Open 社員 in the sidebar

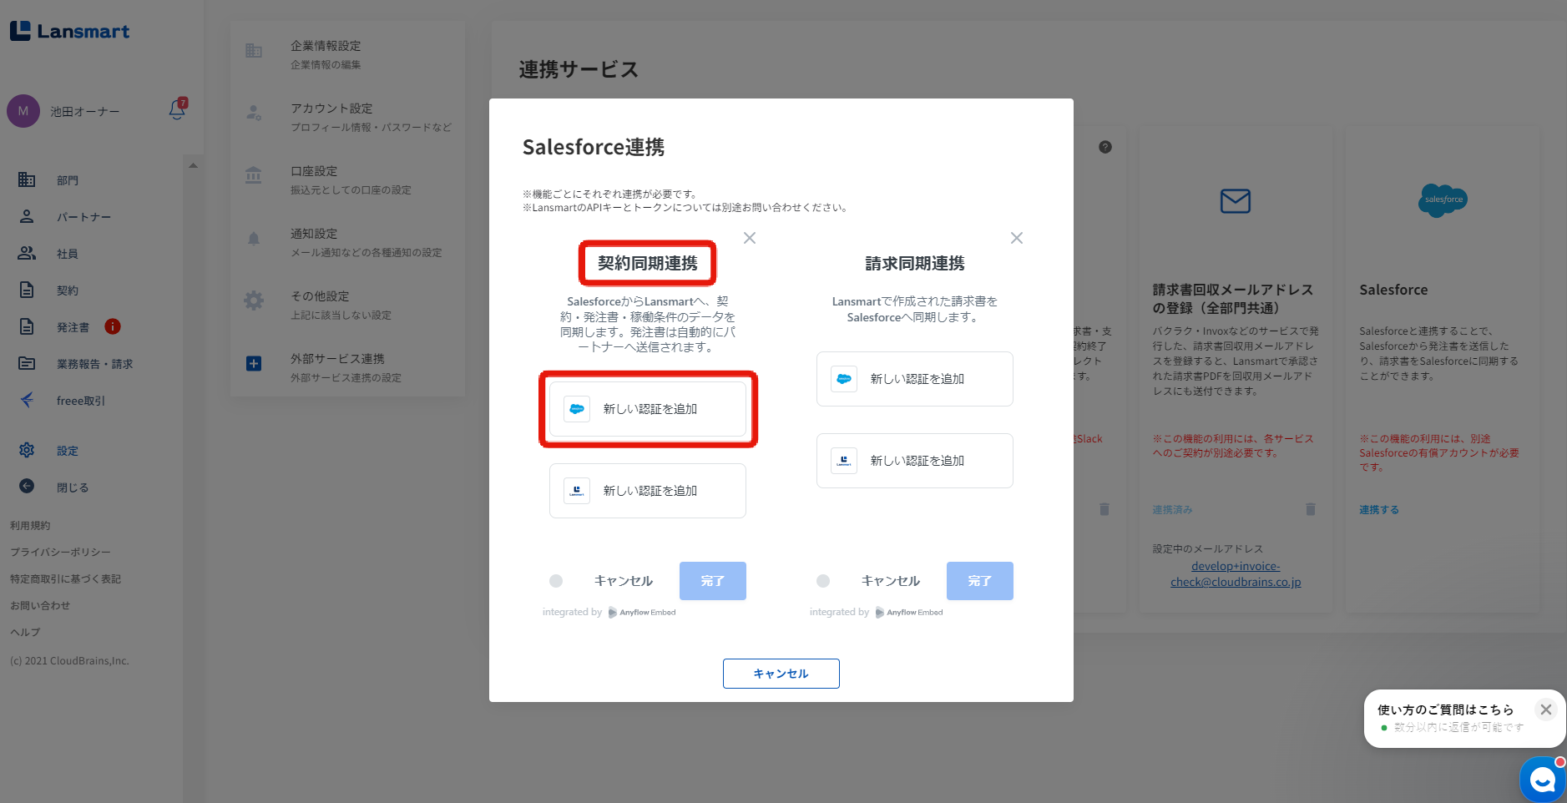(x=68, y=254)
